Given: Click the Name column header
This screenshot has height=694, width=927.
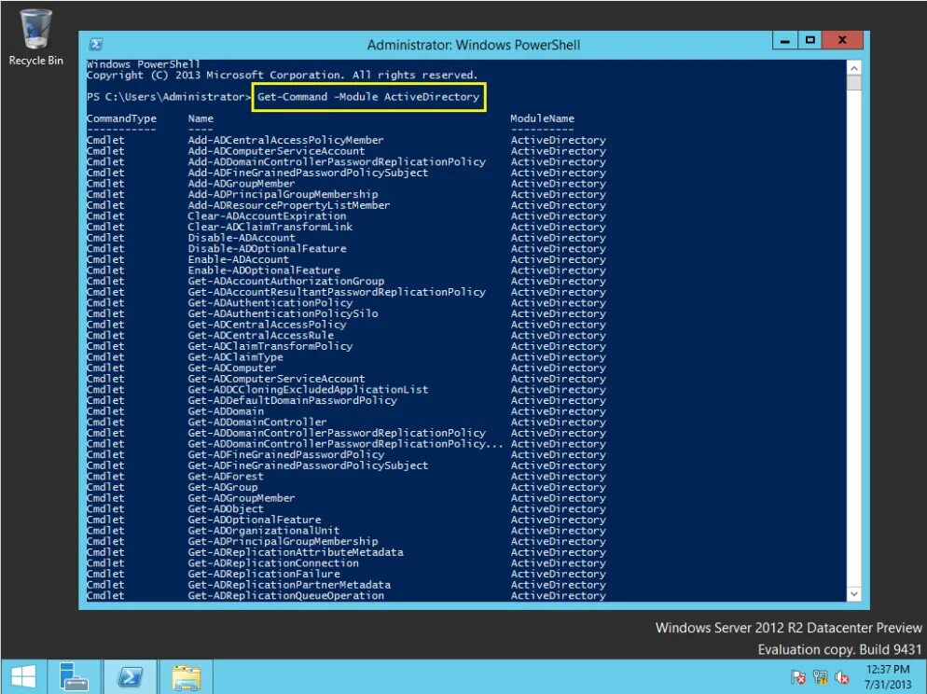Looking at the screenshot, I should pyautogui.click(x=201, y=118).
